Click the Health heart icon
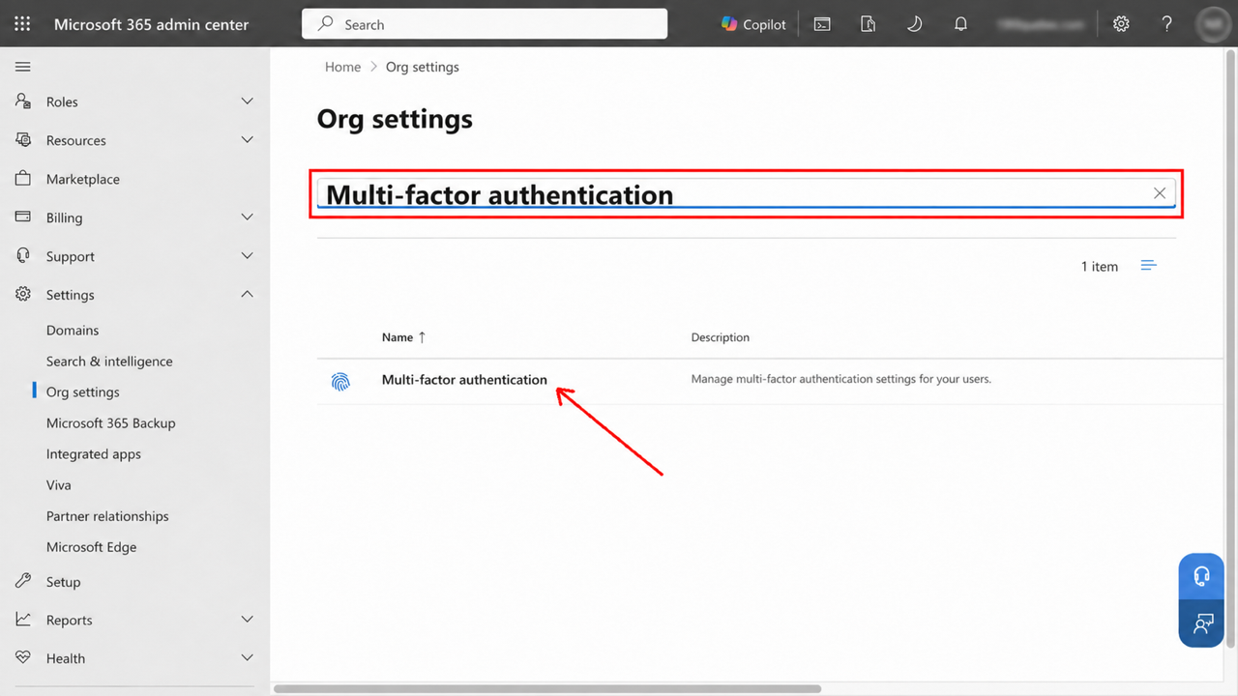The image size is (1238, 696). coord(23,658)
